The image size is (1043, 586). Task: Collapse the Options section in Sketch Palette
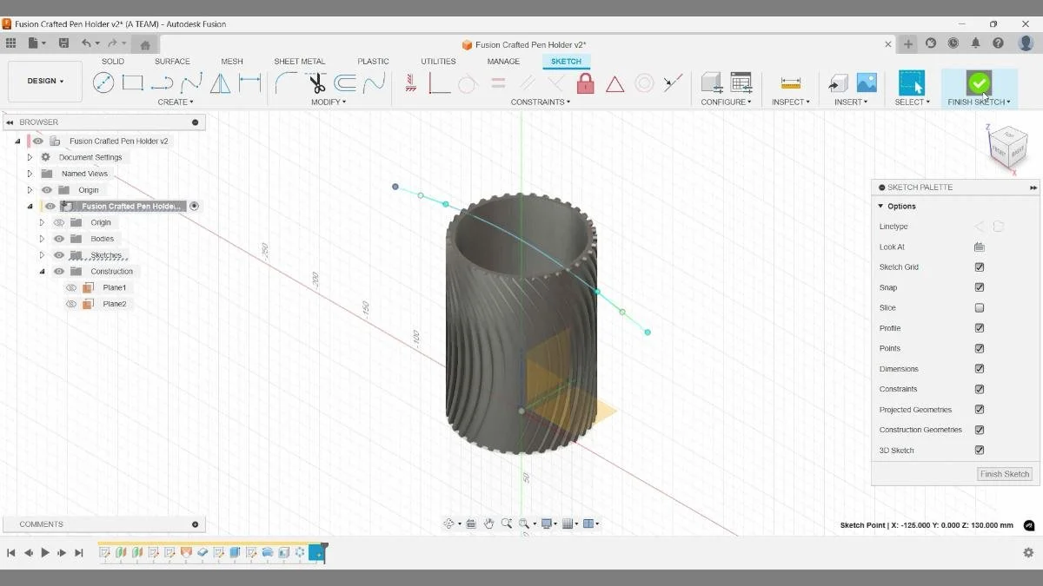tap(882, 206)
